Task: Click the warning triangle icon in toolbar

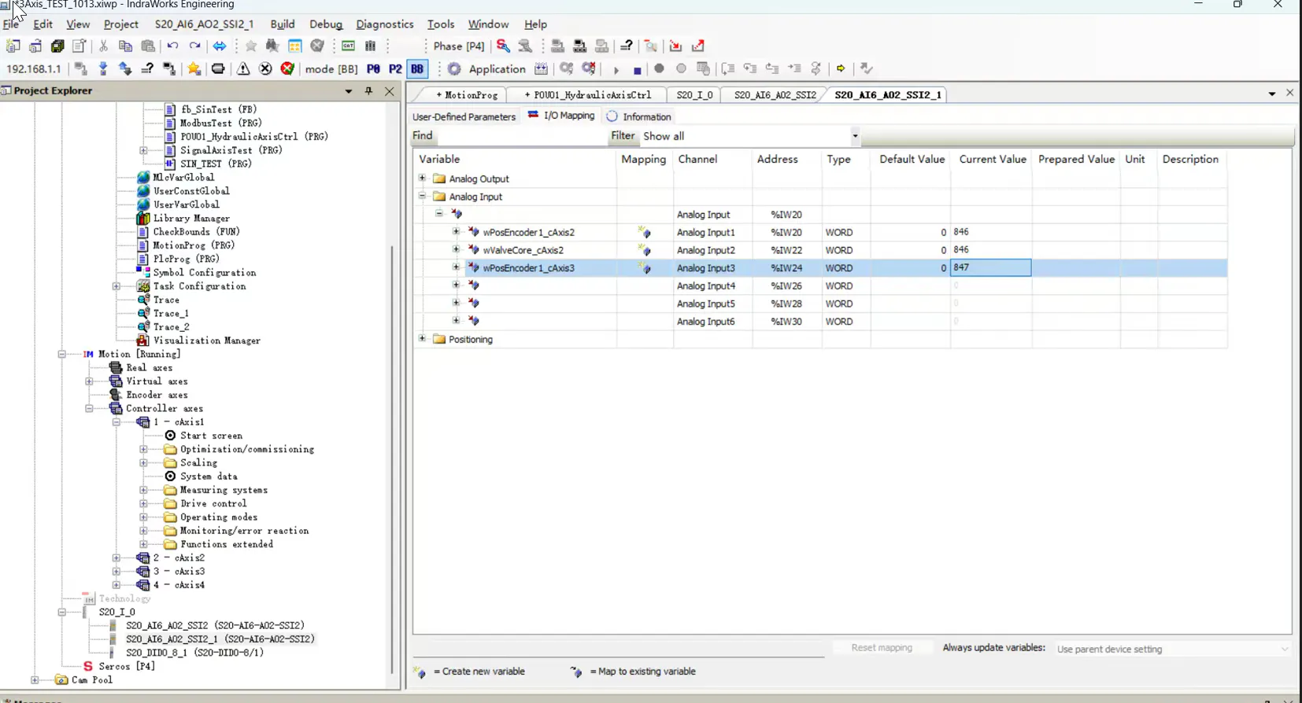Action: (243, 69)
